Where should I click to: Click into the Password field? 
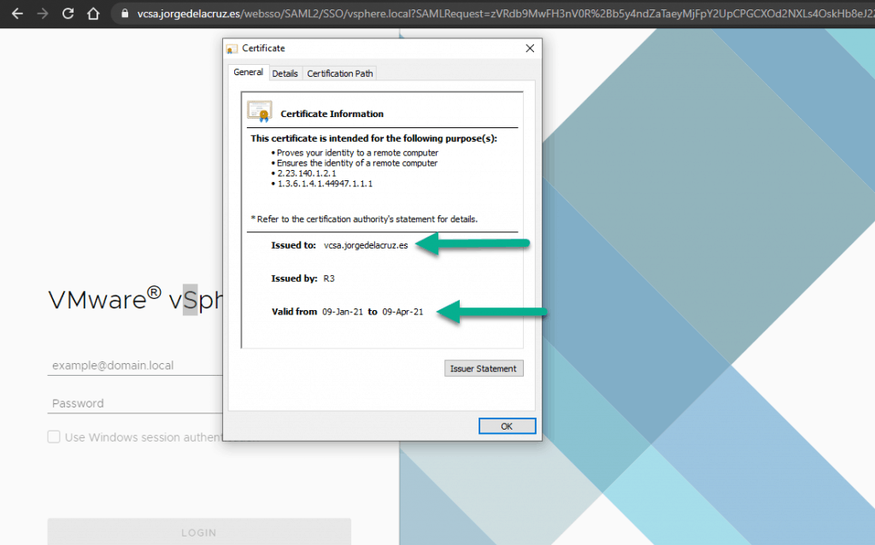click(x=134, y=403)
